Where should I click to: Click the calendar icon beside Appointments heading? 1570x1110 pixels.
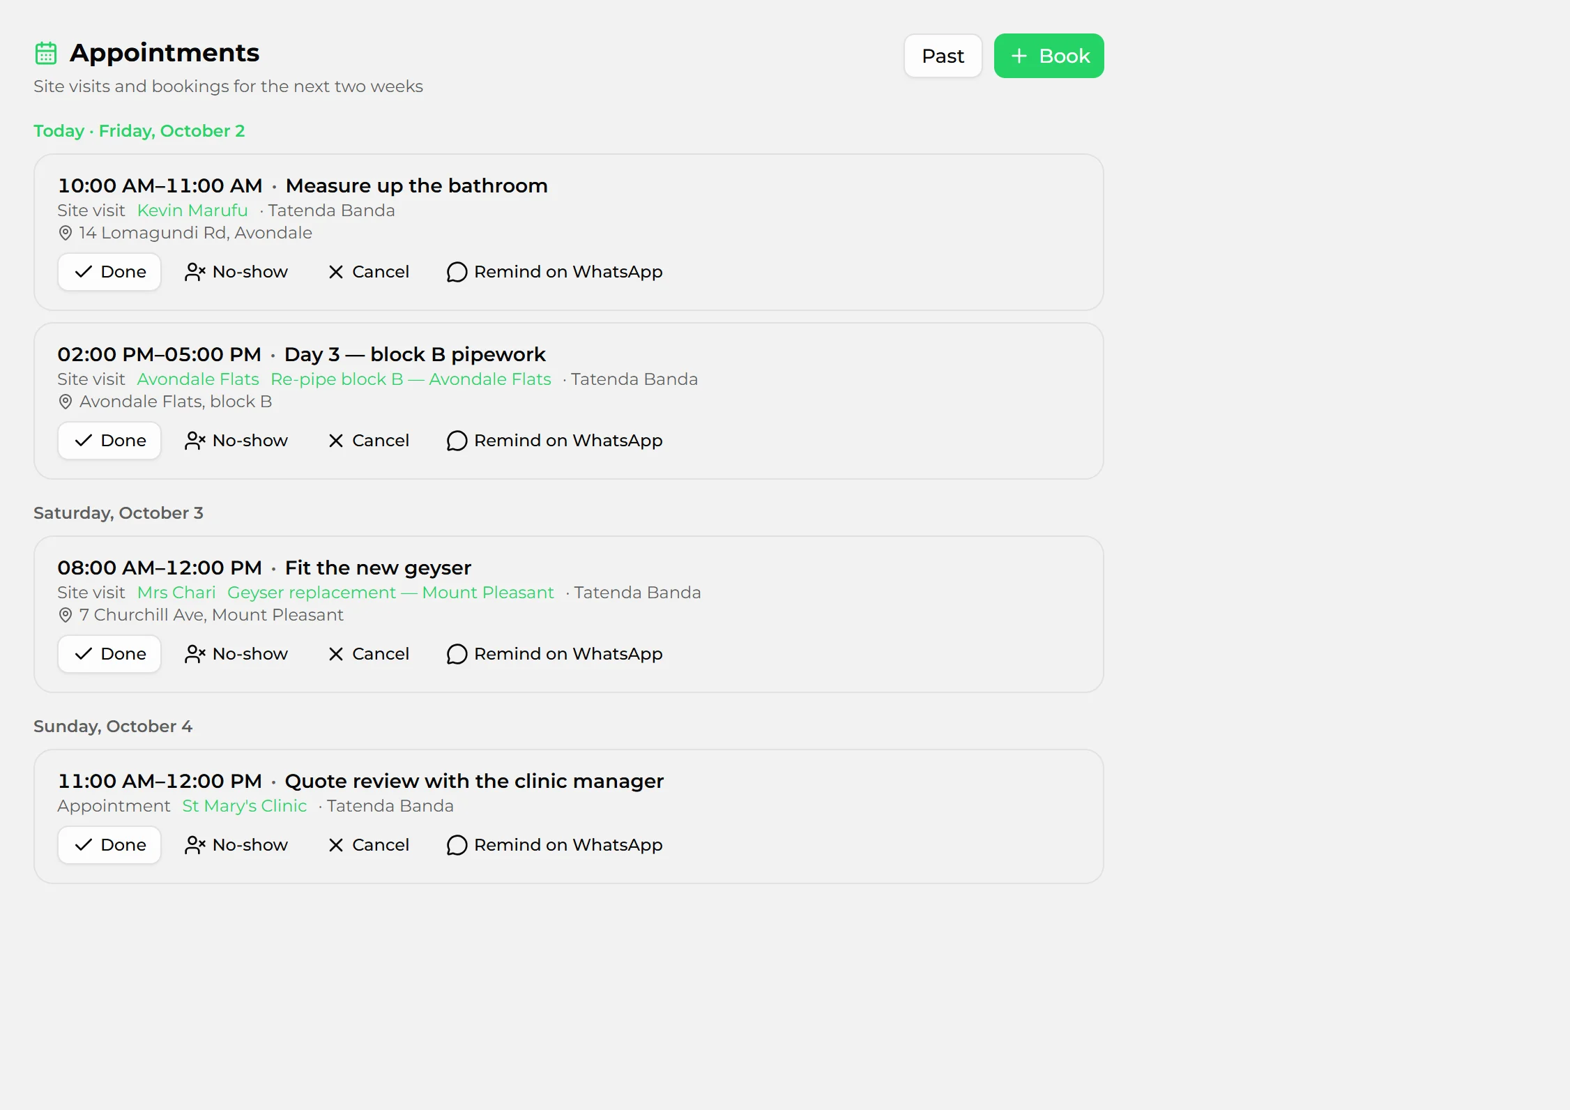46,53
